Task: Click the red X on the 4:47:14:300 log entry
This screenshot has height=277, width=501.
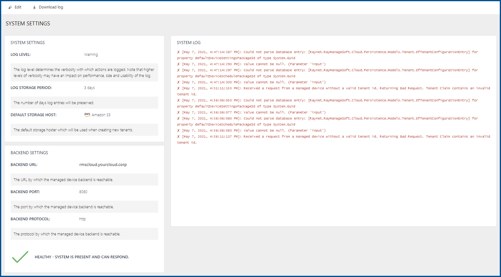Action: [178, 82]
